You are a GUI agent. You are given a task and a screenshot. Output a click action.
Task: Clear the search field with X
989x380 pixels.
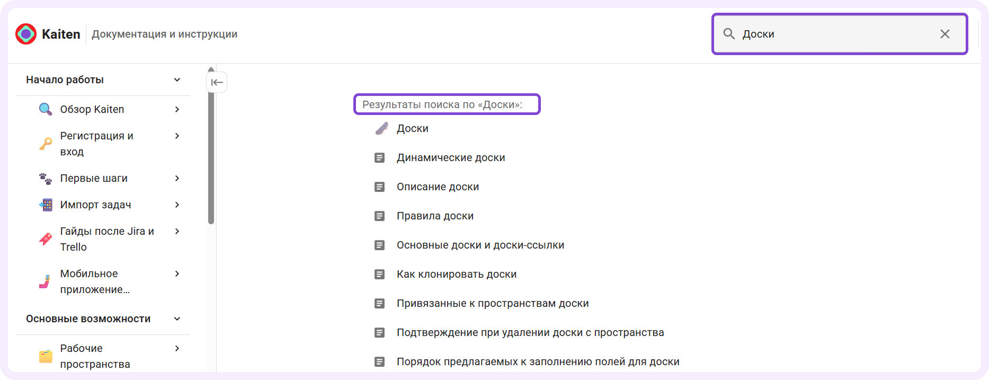pos(945,34)
